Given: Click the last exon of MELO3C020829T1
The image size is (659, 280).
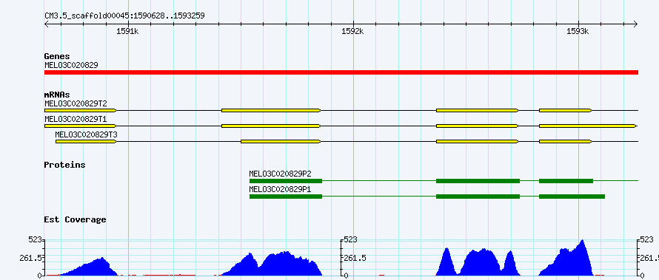Looking at the screenshot, I should [x=588, y=126].
